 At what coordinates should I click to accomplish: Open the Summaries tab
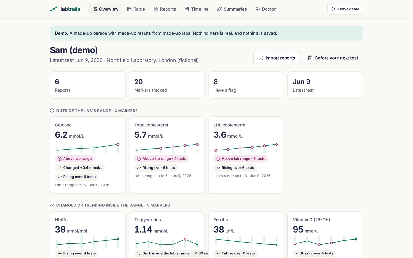click(x=232, y=9)
